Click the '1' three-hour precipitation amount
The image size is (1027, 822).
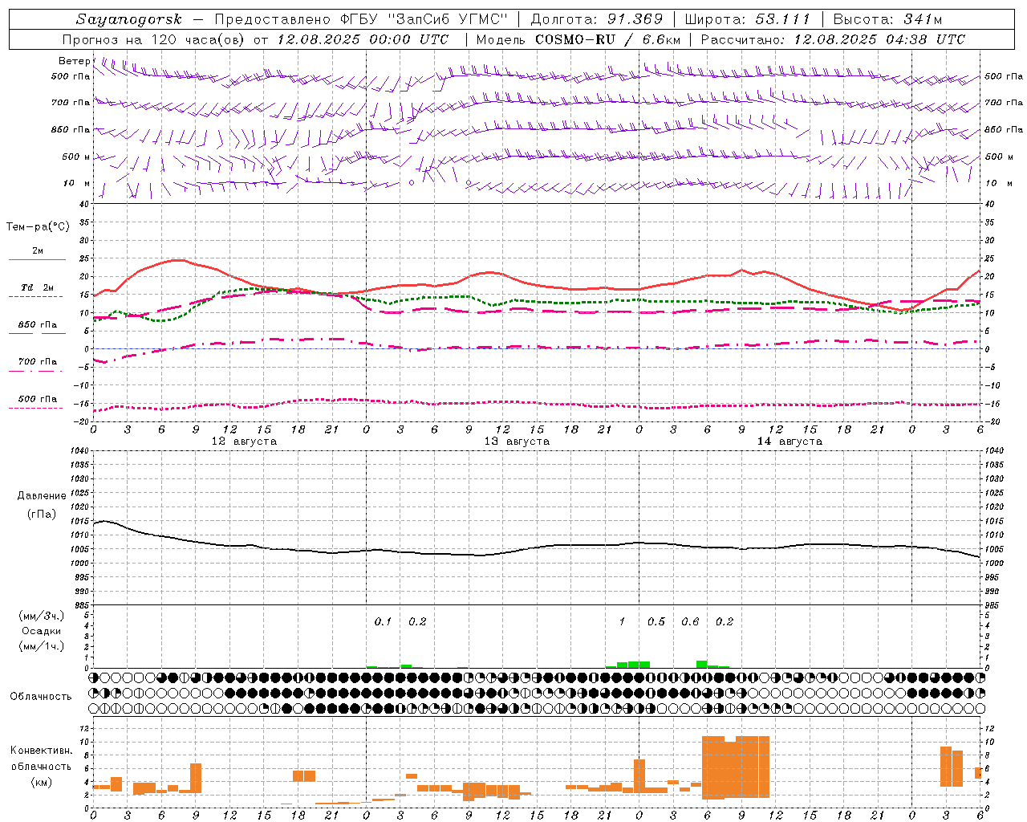tap(622, 621)
